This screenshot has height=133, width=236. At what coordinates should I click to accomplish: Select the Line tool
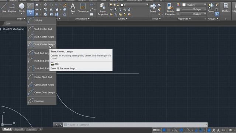tap(4, 8)
